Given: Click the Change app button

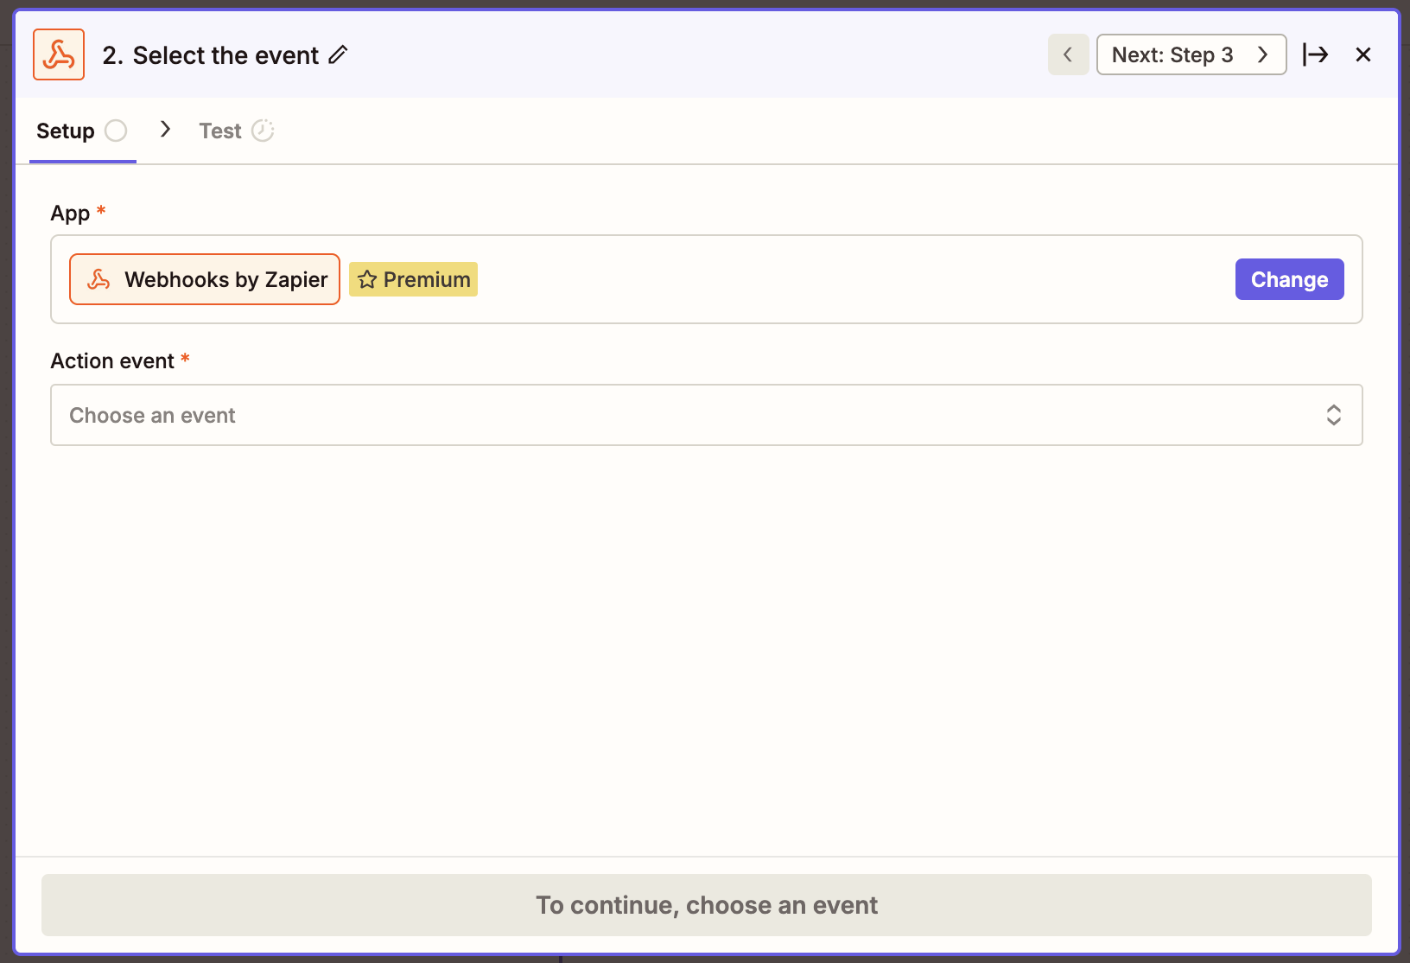Looking at the screenshot, I should point(1289,279).
